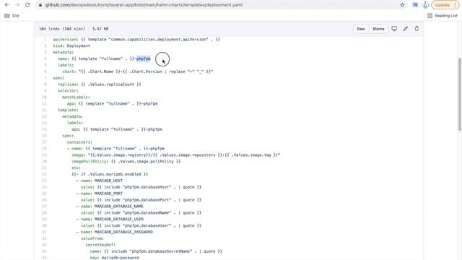This screenshot has width=462, height=260.
Task: Go back with browser back arrow
Action: click(7, 5)
